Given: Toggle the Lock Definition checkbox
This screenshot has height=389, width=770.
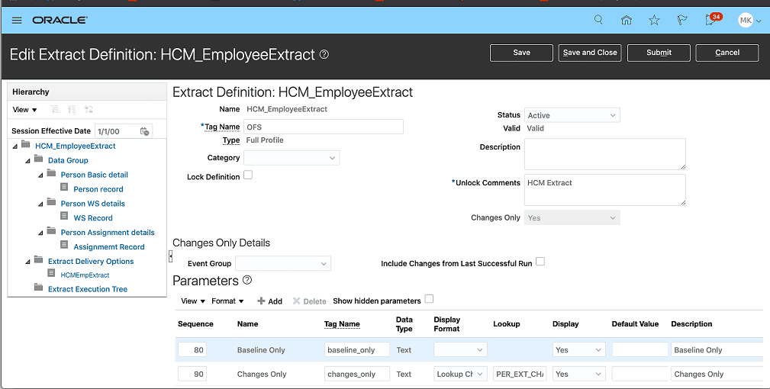Looking at the screenshot, I should (x=248, y=175).
